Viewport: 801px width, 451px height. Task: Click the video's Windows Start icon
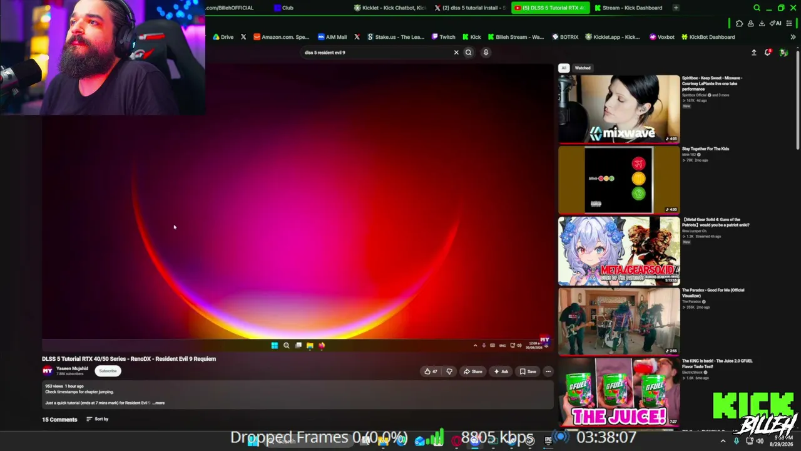(274, 345)
